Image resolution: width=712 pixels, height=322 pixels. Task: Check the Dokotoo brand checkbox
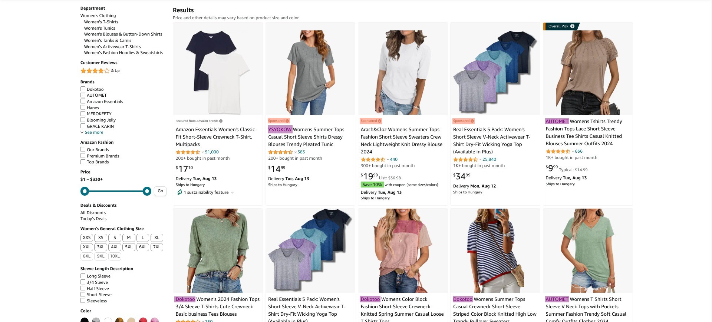[x=83, y=89]
